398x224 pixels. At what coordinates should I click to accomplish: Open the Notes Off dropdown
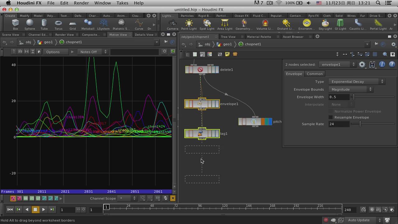92,52
